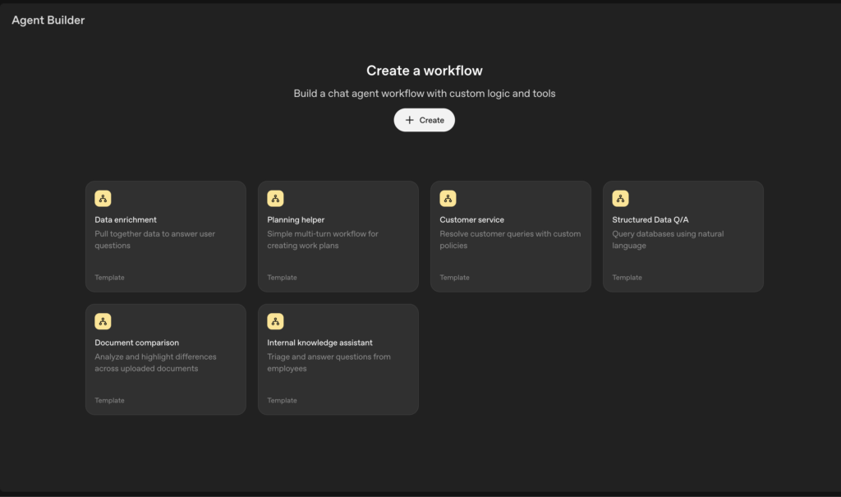The image size is (841, 497).
Task: Click the Agent Builder header title
Action: 48,20
